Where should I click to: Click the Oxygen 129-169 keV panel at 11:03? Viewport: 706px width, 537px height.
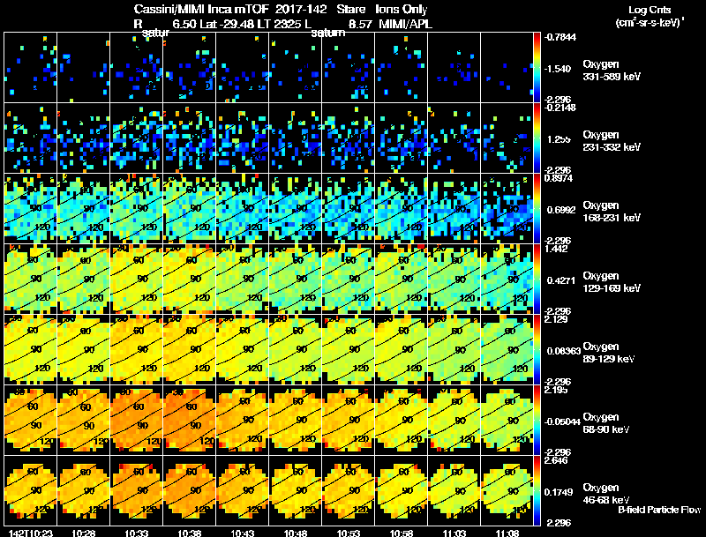tap(454, 279)
